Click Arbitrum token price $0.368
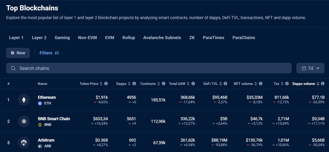The height and width of the screenshot is (152, 329). [x=102, y=140]
